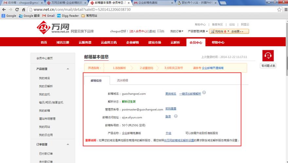This screenshot has width=288, height=163.
Task: Open 会员中心 in the navigation bar
Action: (x=196, y=42)
